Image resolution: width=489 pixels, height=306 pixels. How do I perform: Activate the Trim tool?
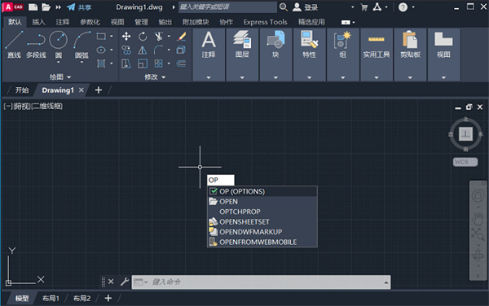tap(159, 37)
